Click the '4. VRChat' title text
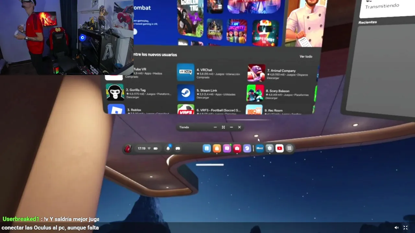415x233 pixels. click(x=204, y=70)
